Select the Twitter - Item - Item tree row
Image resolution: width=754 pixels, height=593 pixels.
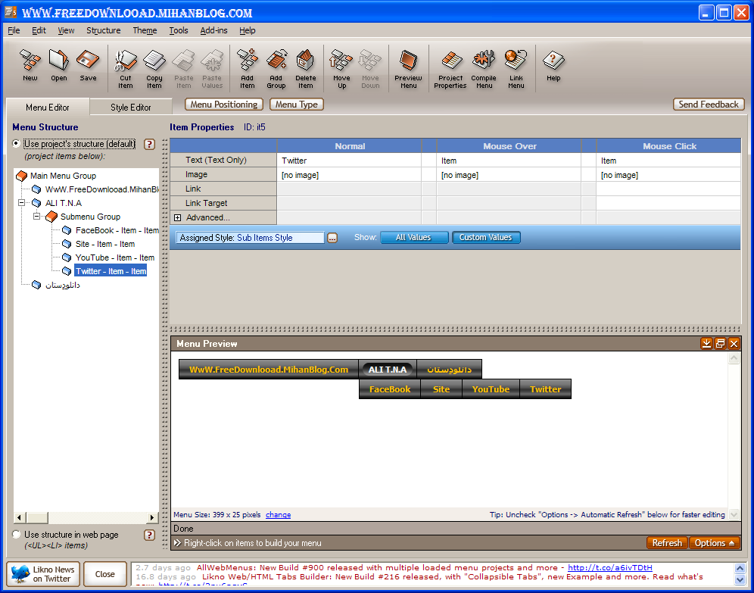[111, 271]
